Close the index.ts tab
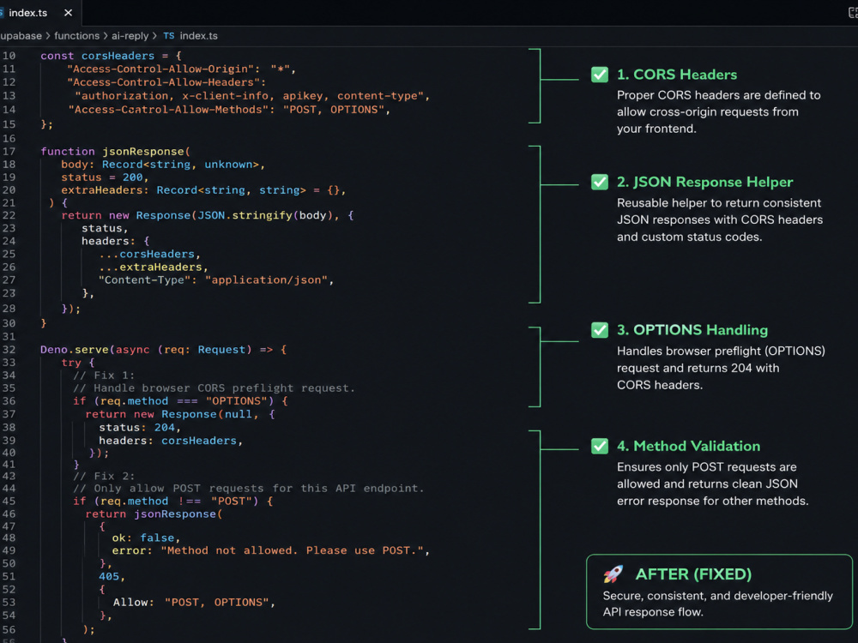The height and width of the screenshot is (643, 858). point(68,13)
